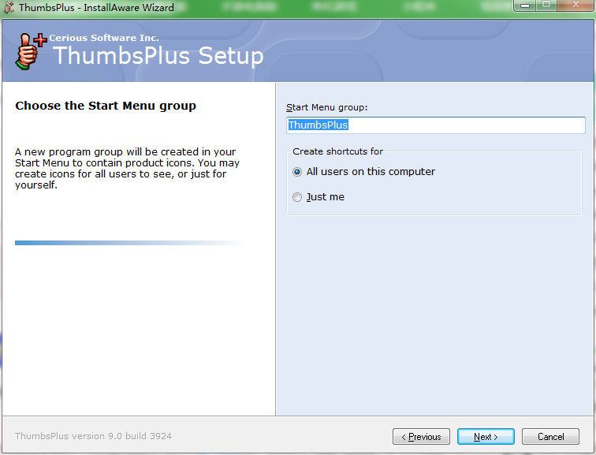Click the Start Menu group text field
The height and width of the screenshot is (455, 596).
click(436, 125)
